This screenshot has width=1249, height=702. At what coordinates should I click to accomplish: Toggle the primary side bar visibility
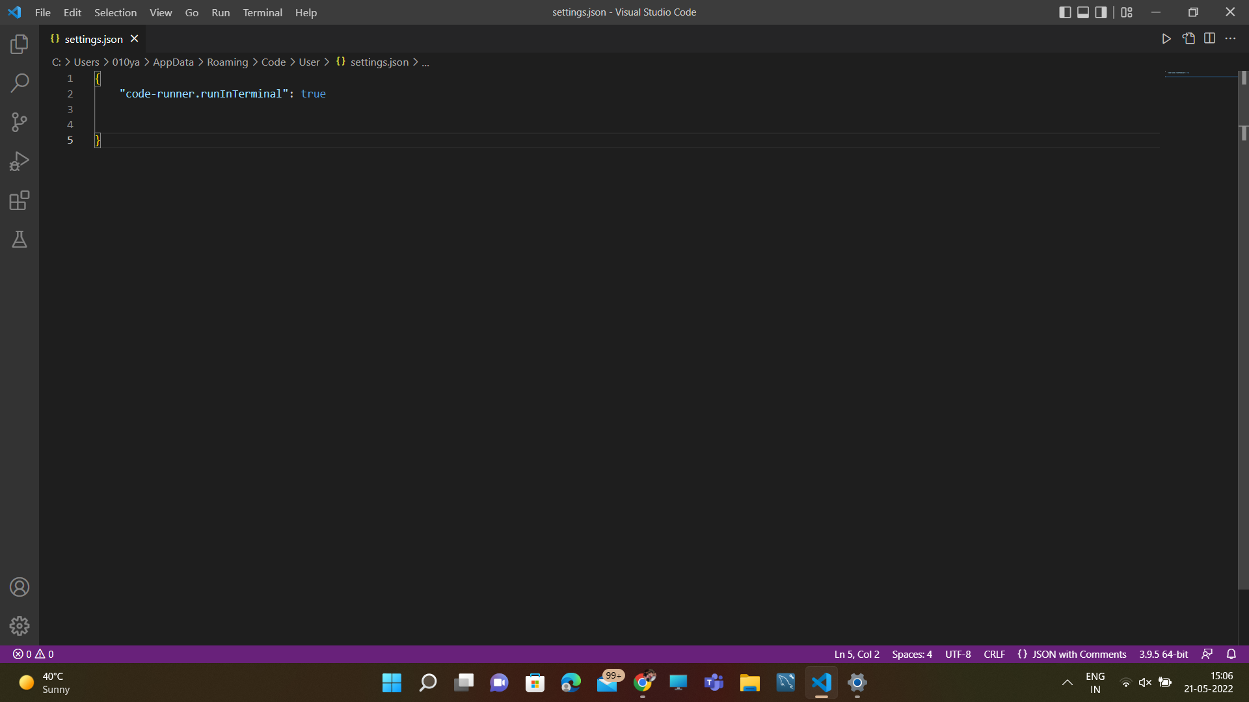pos(1066,12)
